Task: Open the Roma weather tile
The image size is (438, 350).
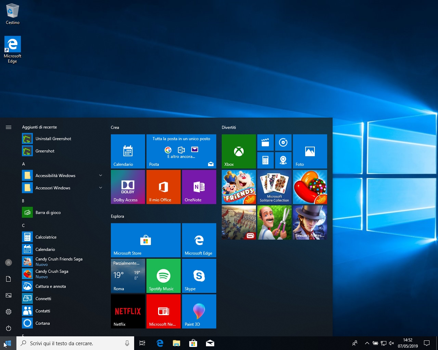Action: tap(128, 276)
